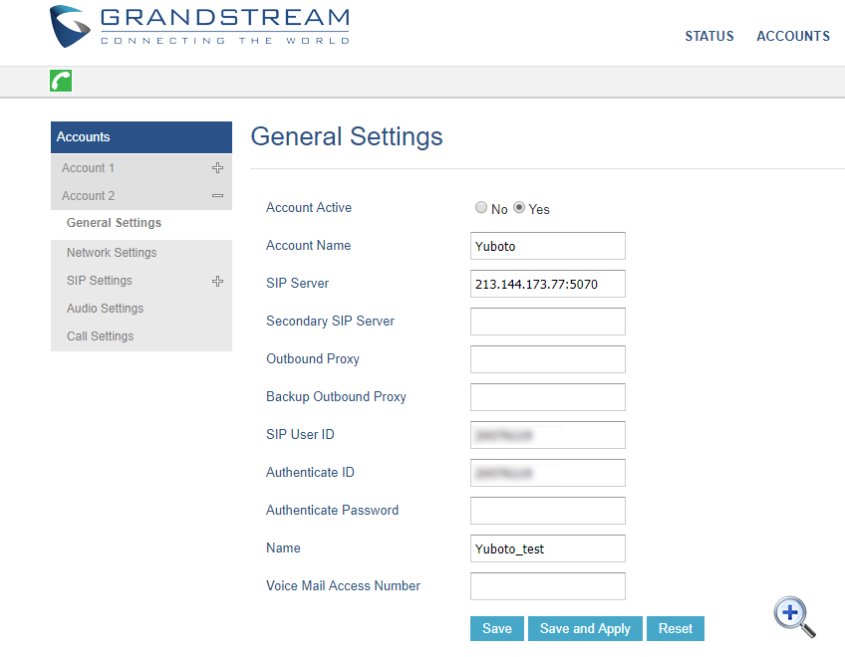Select Yes for Account Active

[519, 208]
